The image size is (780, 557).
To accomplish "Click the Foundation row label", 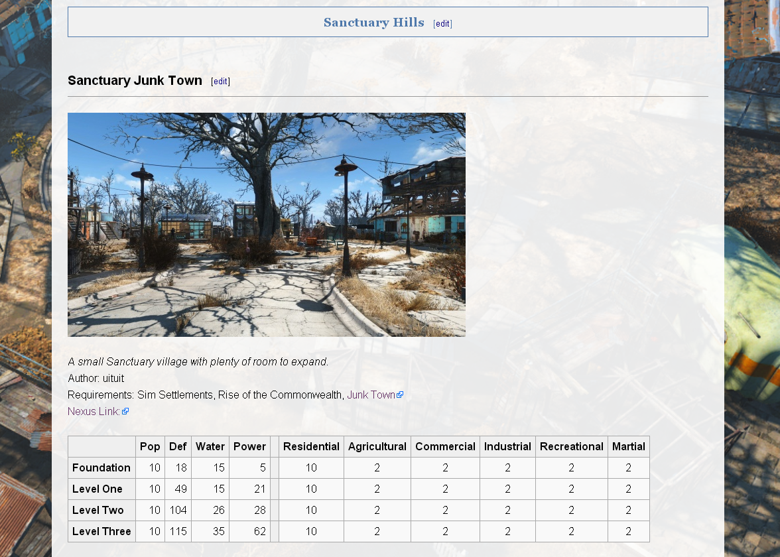I will click(101, 468).
